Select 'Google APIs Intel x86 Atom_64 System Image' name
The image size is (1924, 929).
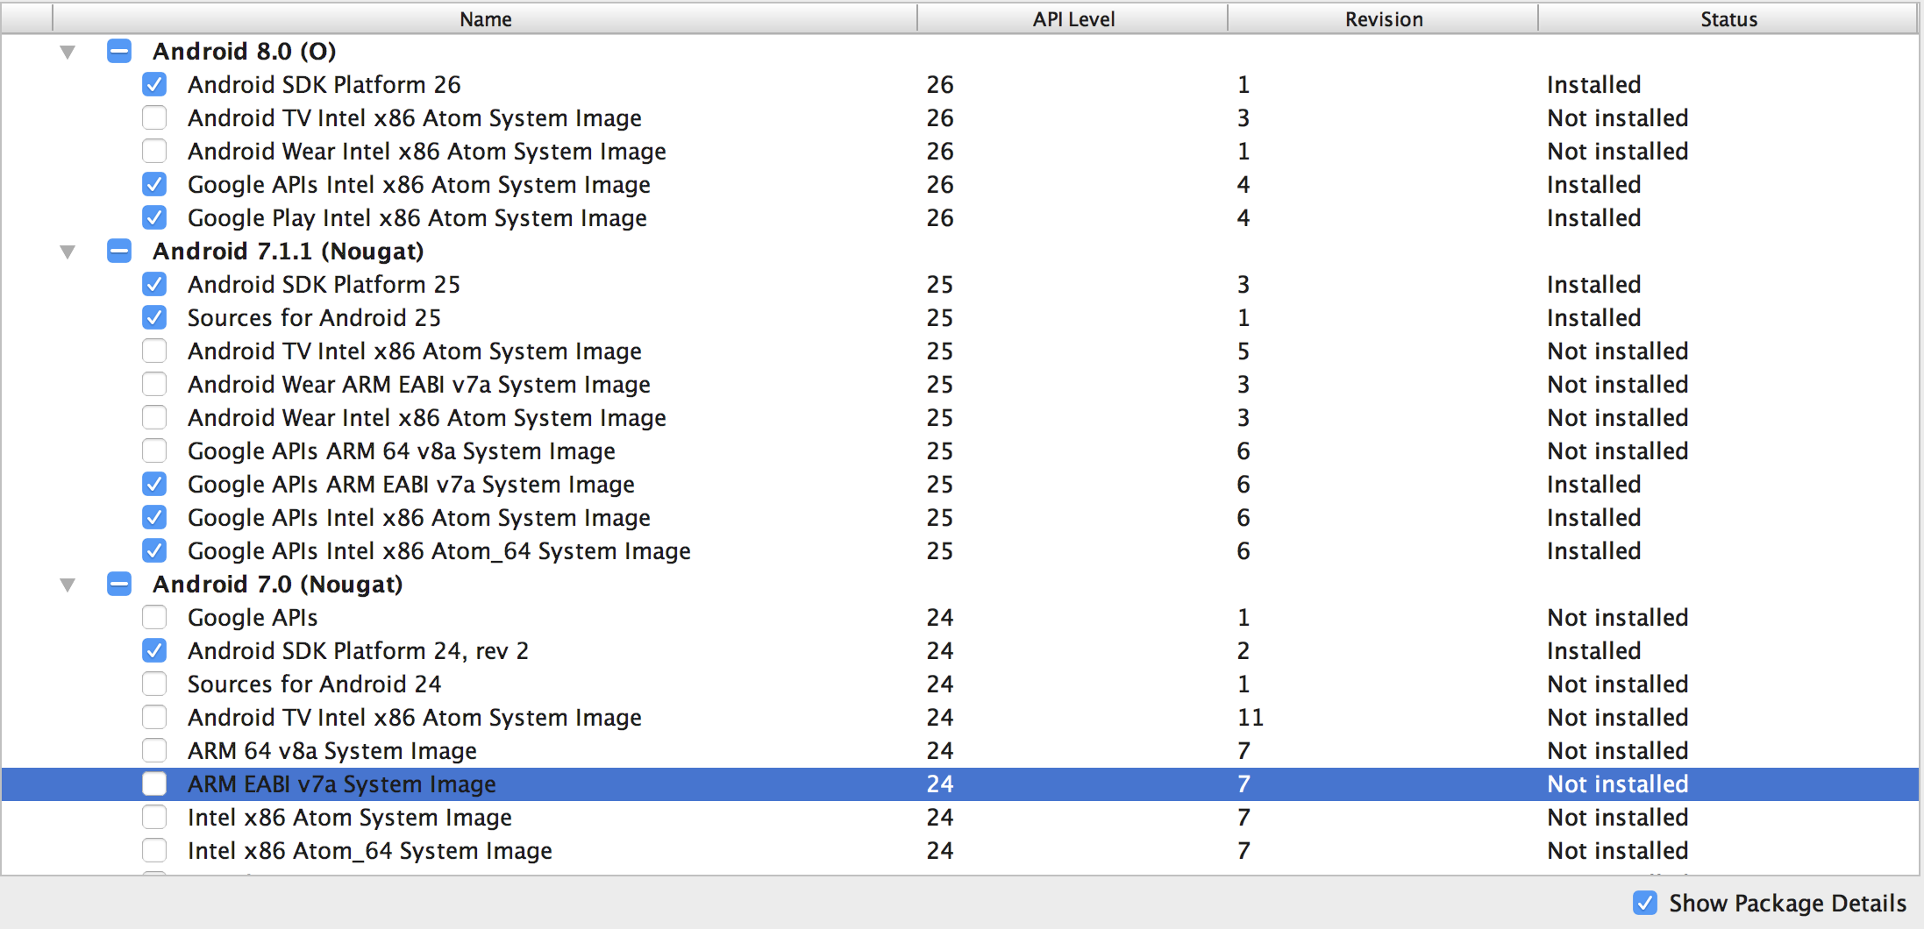click(439, 551)
